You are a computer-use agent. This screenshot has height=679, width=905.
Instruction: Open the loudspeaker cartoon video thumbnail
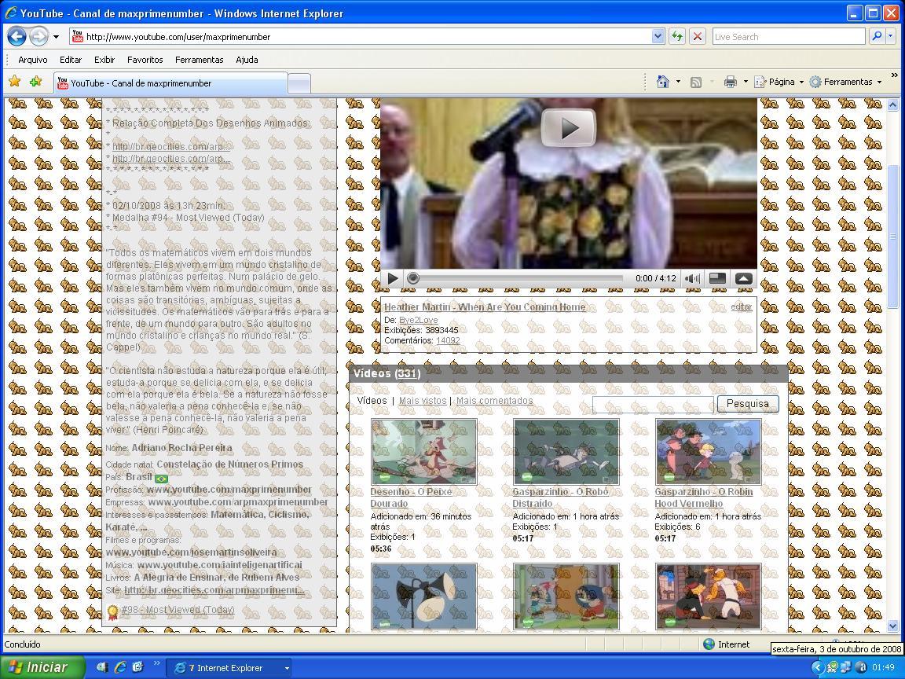(424, 596)
